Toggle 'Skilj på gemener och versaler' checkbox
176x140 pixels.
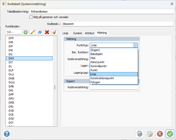(31, 17)
